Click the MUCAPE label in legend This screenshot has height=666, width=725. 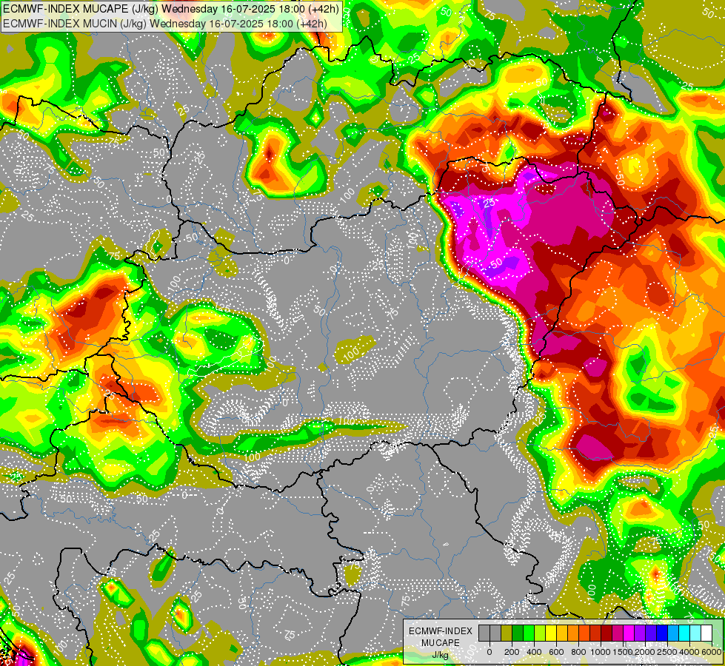[x=441, y=643]
